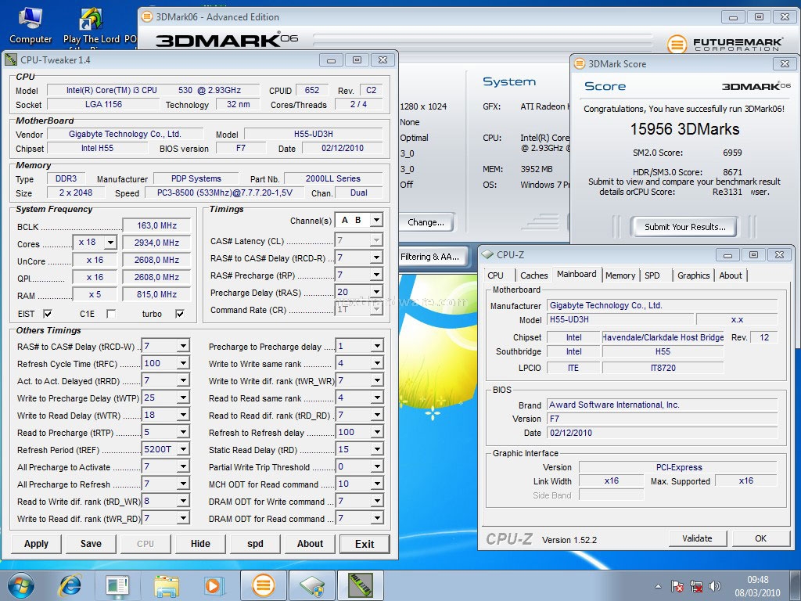Click the CPU-Z title bar icon

coord(487,254)
